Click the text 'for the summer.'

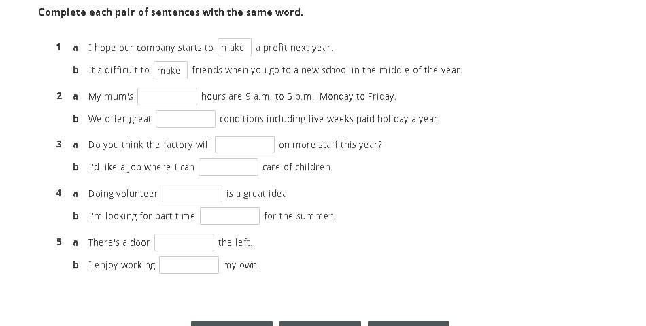pos(299,216)
